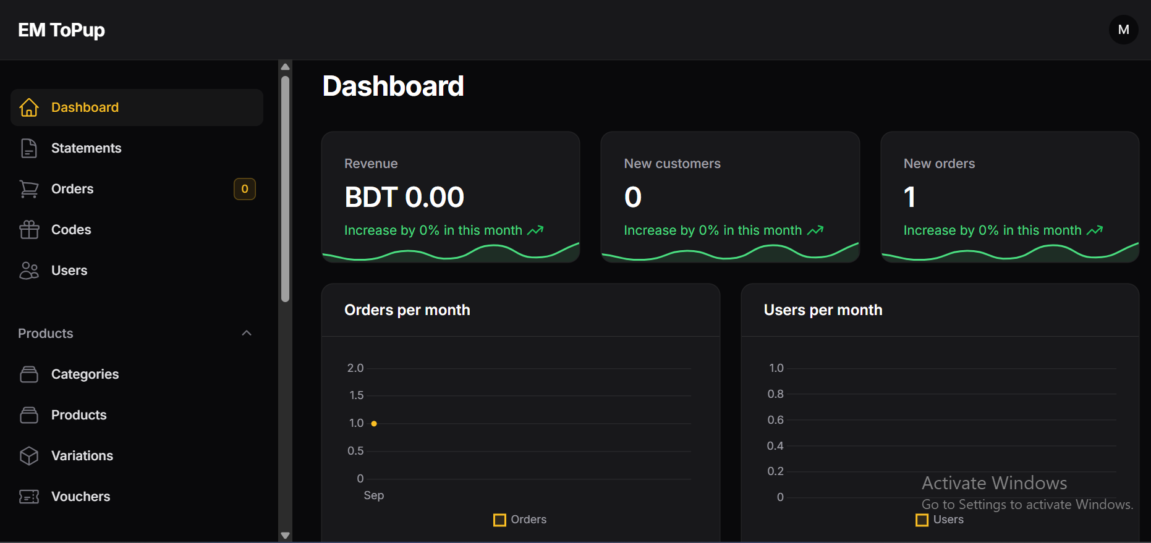Click the EM ToPup logo link
Image resolution: width=1151 pixels, height=543 pixels.
(61, 30)
